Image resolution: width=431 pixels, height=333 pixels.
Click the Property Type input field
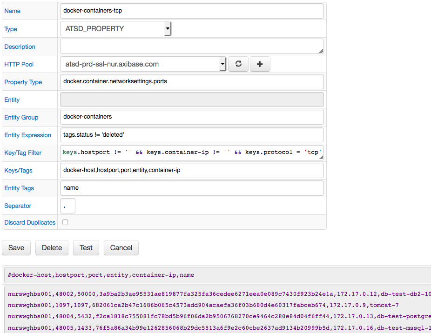pyautogui.click(x=192, y=81)
